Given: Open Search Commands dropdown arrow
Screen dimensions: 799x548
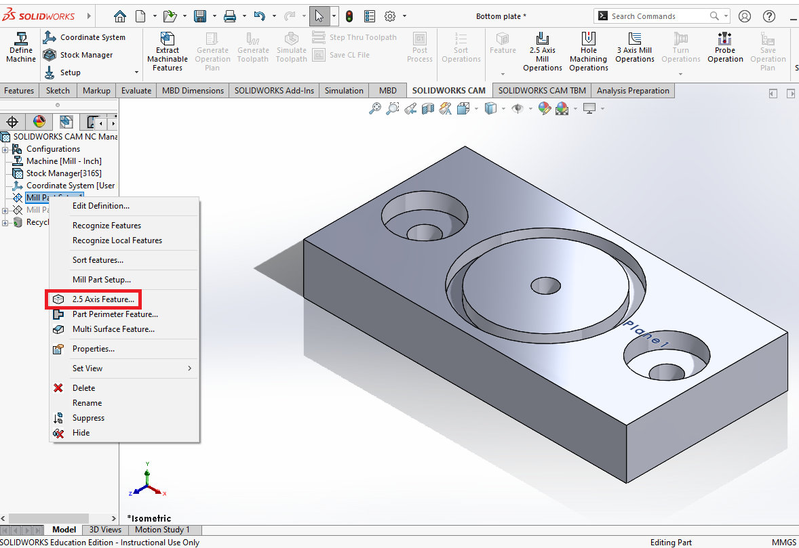Looking at the screenshot, I should click(x=726, y=16).
